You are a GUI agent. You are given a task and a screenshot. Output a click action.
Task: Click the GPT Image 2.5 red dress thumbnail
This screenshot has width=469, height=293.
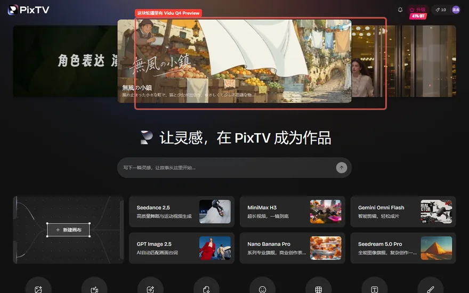tap(215, 248)
